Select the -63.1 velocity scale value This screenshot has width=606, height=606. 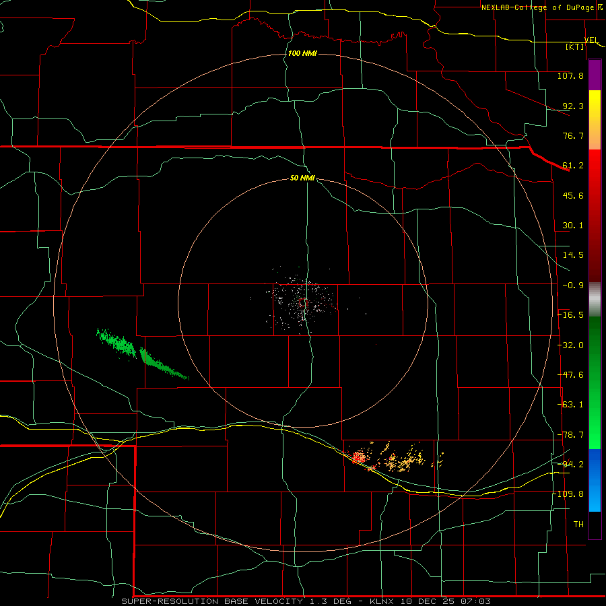click(x=570, y=405)
